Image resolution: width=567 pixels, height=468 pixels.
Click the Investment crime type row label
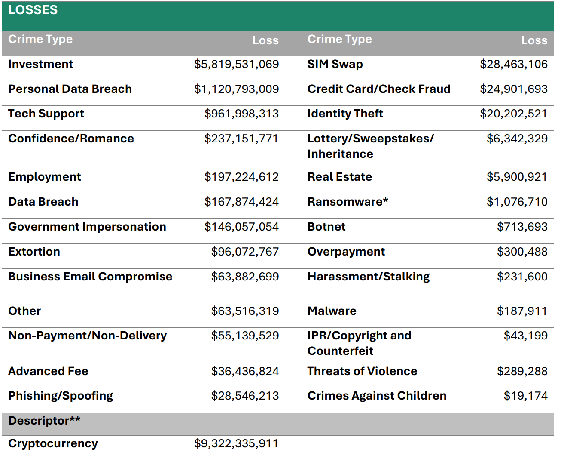click(40, 64)
